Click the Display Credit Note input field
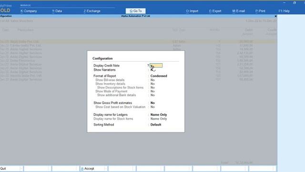The height and width of the screenshot is (172, 305). click(156, 66)
